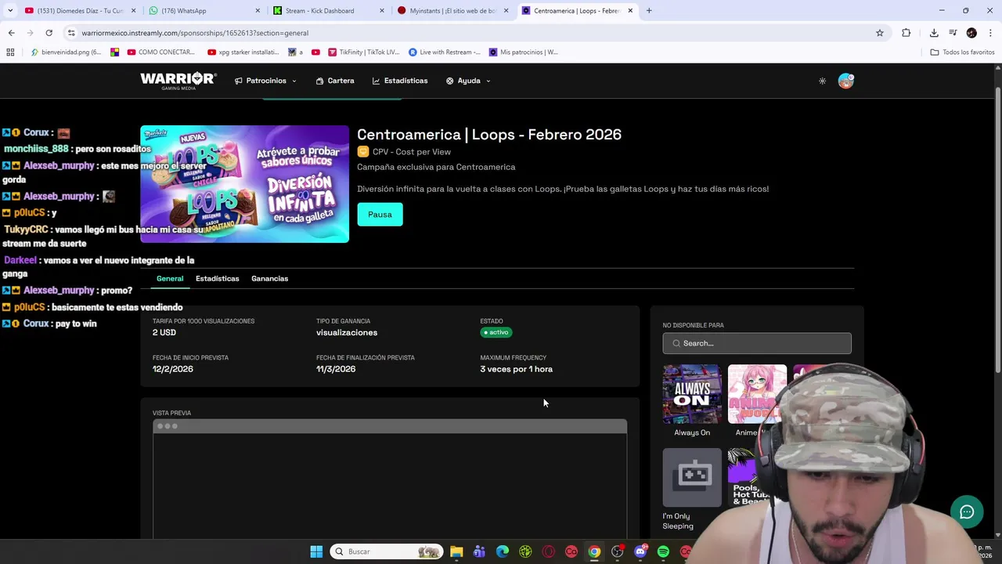Switch to the General tab

pos(170,279)
